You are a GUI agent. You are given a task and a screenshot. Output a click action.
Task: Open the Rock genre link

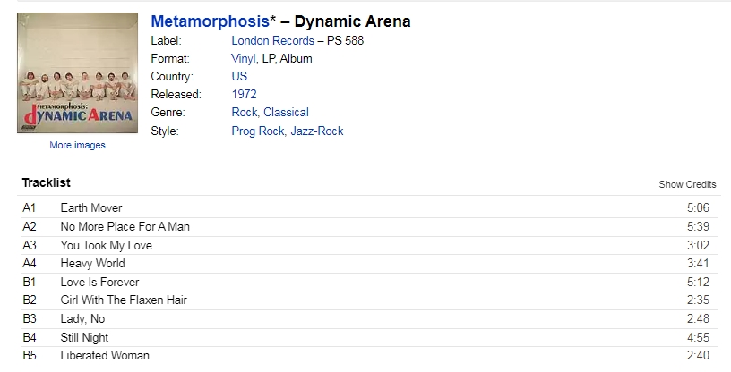coord(245,113)
